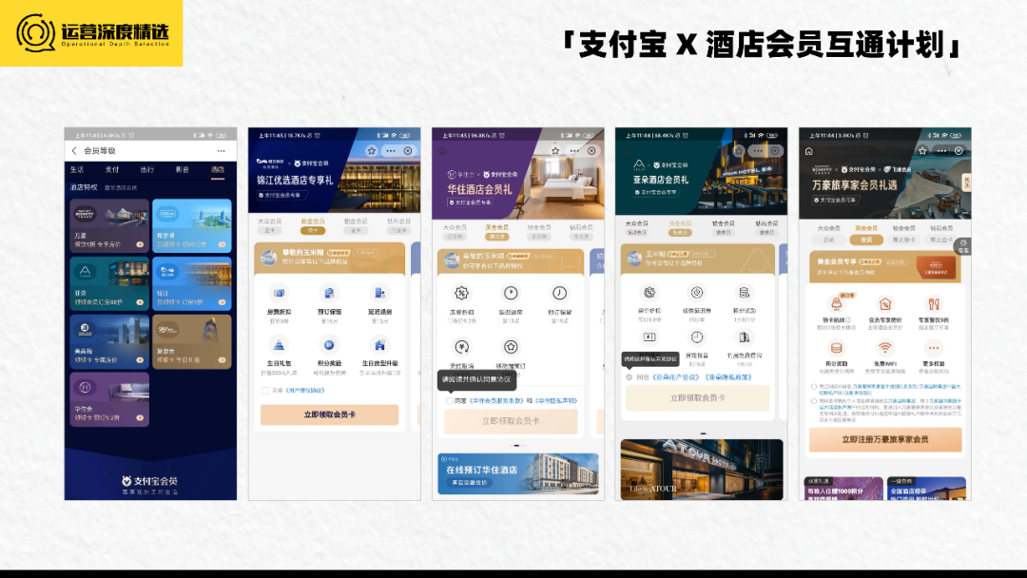Open the 万豪 hotel card
Screen dimensions: 1027x578
109,225
